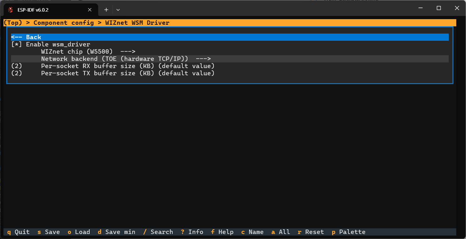Open a new terminal tab
Image resolution: width=466 pixels, height=239 pixels.
pos(106,10)
